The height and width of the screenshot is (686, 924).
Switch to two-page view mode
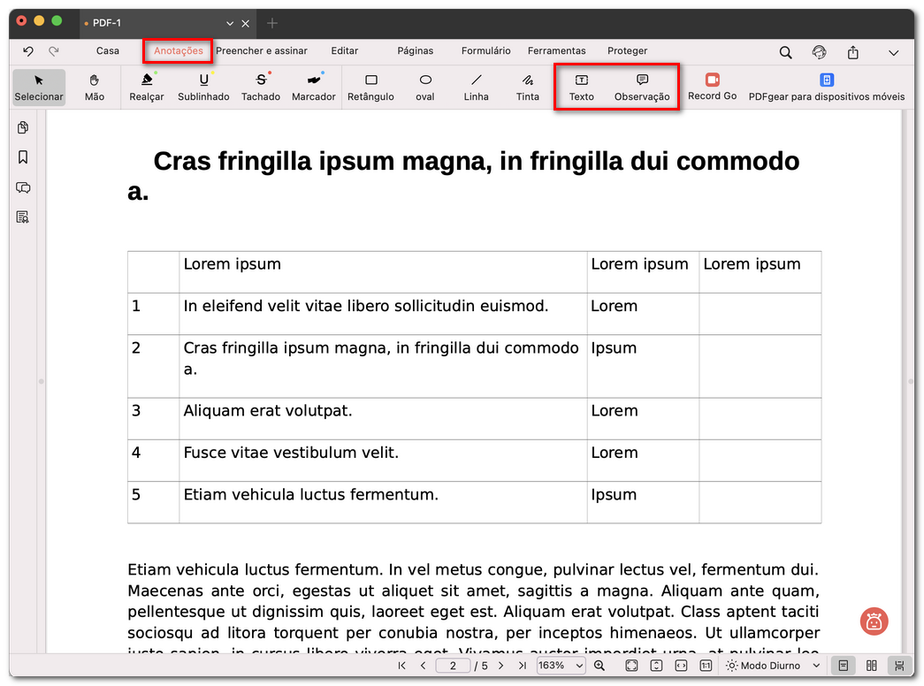tap(871, 666)
